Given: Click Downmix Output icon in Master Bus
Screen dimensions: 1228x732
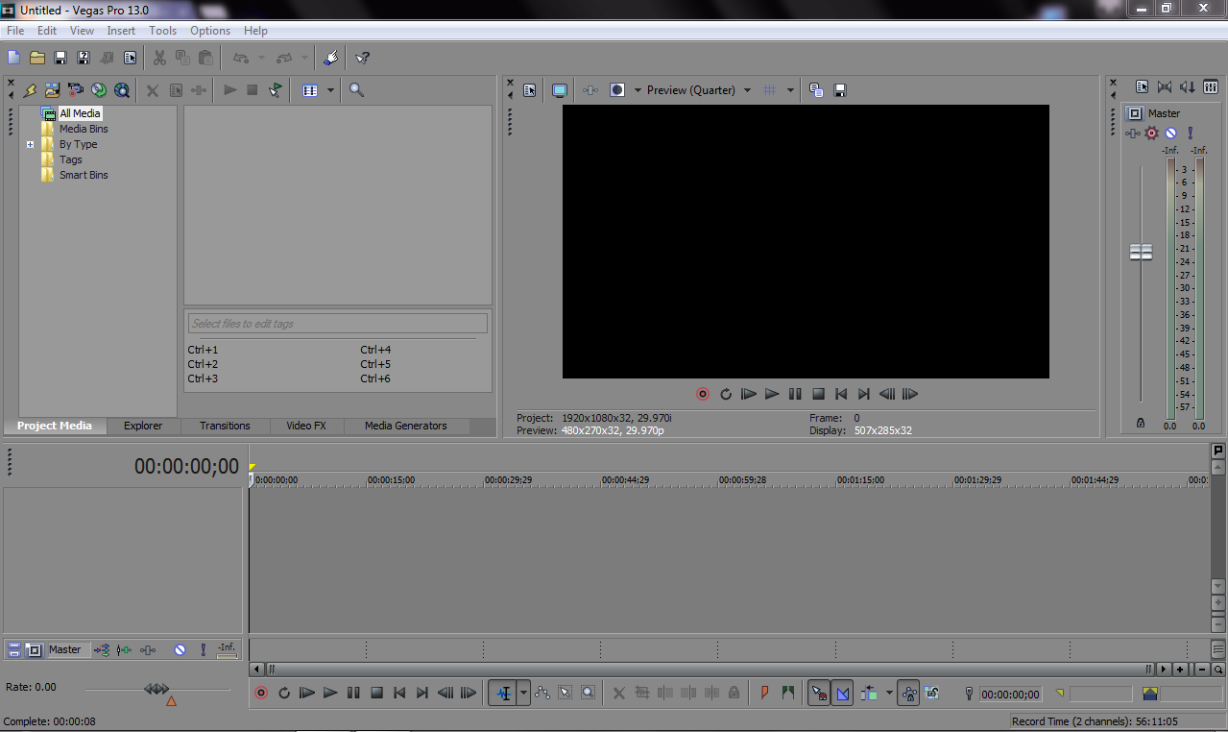Looking at the screenshot, I should tap(1165, 86).
